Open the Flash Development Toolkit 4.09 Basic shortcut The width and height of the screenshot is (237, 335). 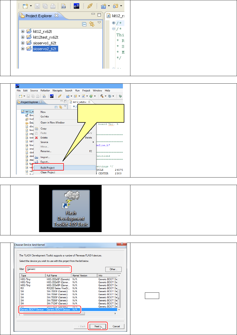(71, 208)
